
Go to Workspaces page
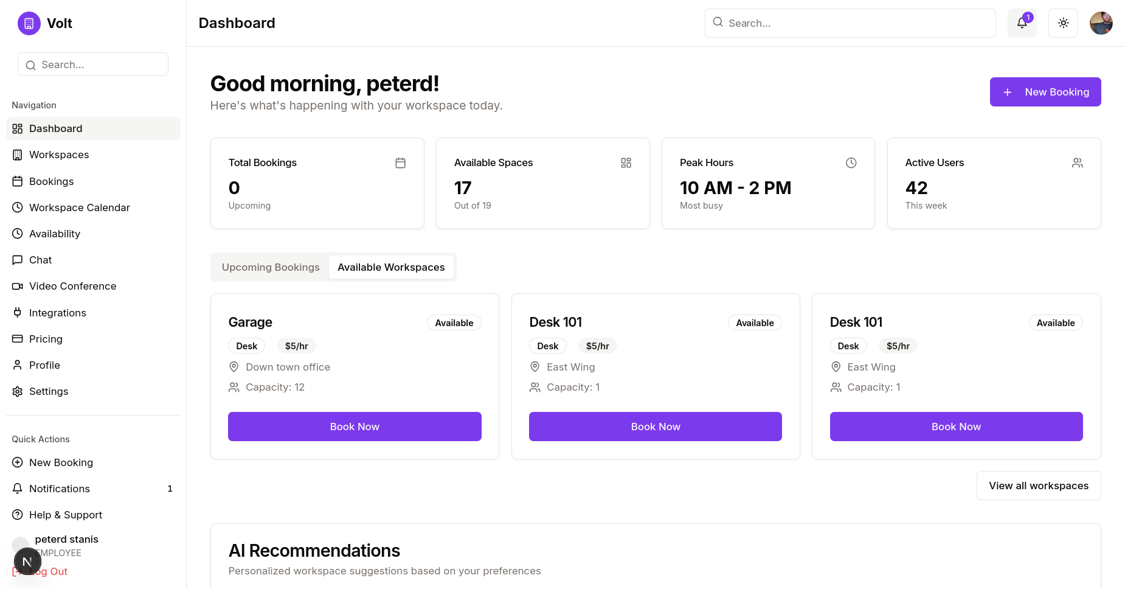(x=93, y=155)
